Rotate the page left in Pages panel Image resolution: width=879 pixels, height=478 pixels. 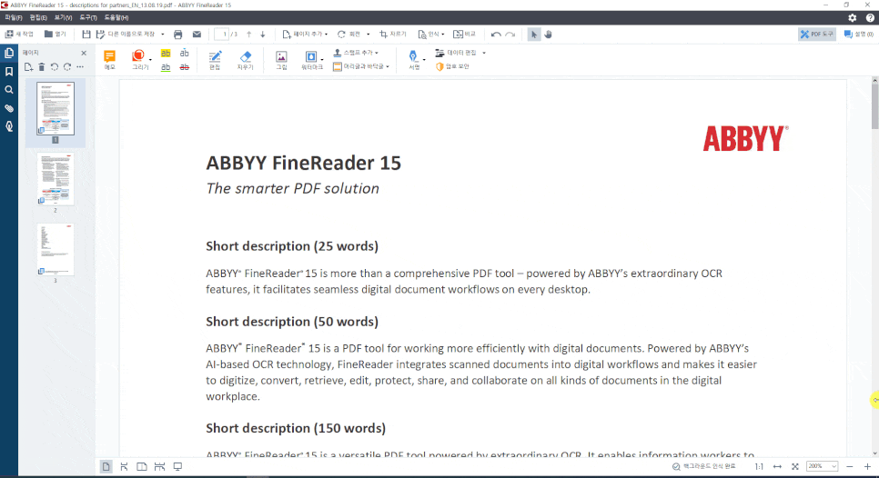(x=55, y=67)
